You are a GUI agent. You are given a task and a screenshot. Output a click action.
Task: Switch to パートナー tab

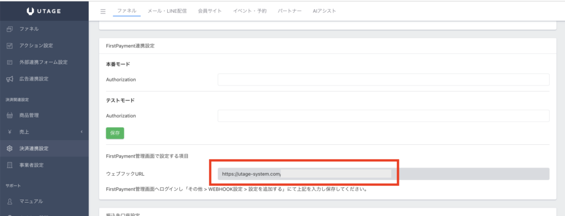point(290,11)
